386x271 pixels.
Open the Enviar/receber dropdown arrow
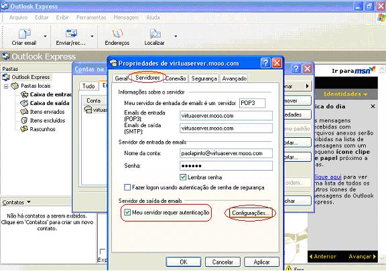pos(92,36)
